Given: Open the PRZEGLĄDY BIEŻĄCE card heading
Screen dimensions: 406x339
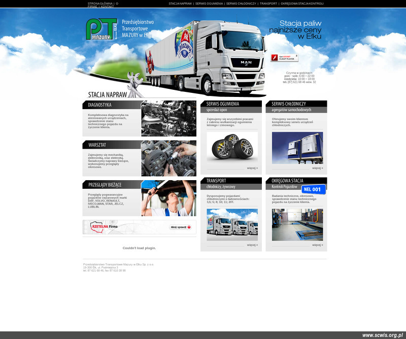Looking at the screenshot, I should 105,185.
